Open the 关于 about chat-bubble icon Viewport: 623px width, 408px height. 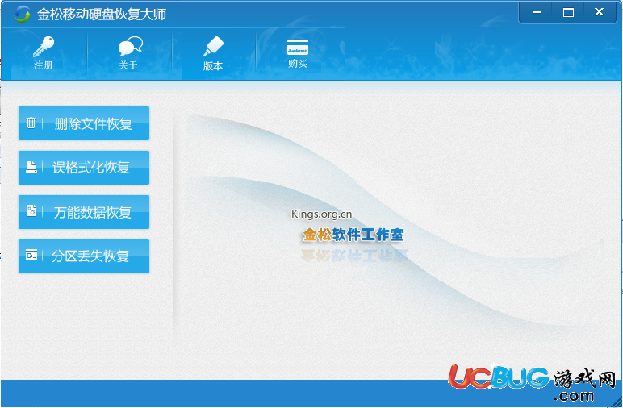point(130,47)
